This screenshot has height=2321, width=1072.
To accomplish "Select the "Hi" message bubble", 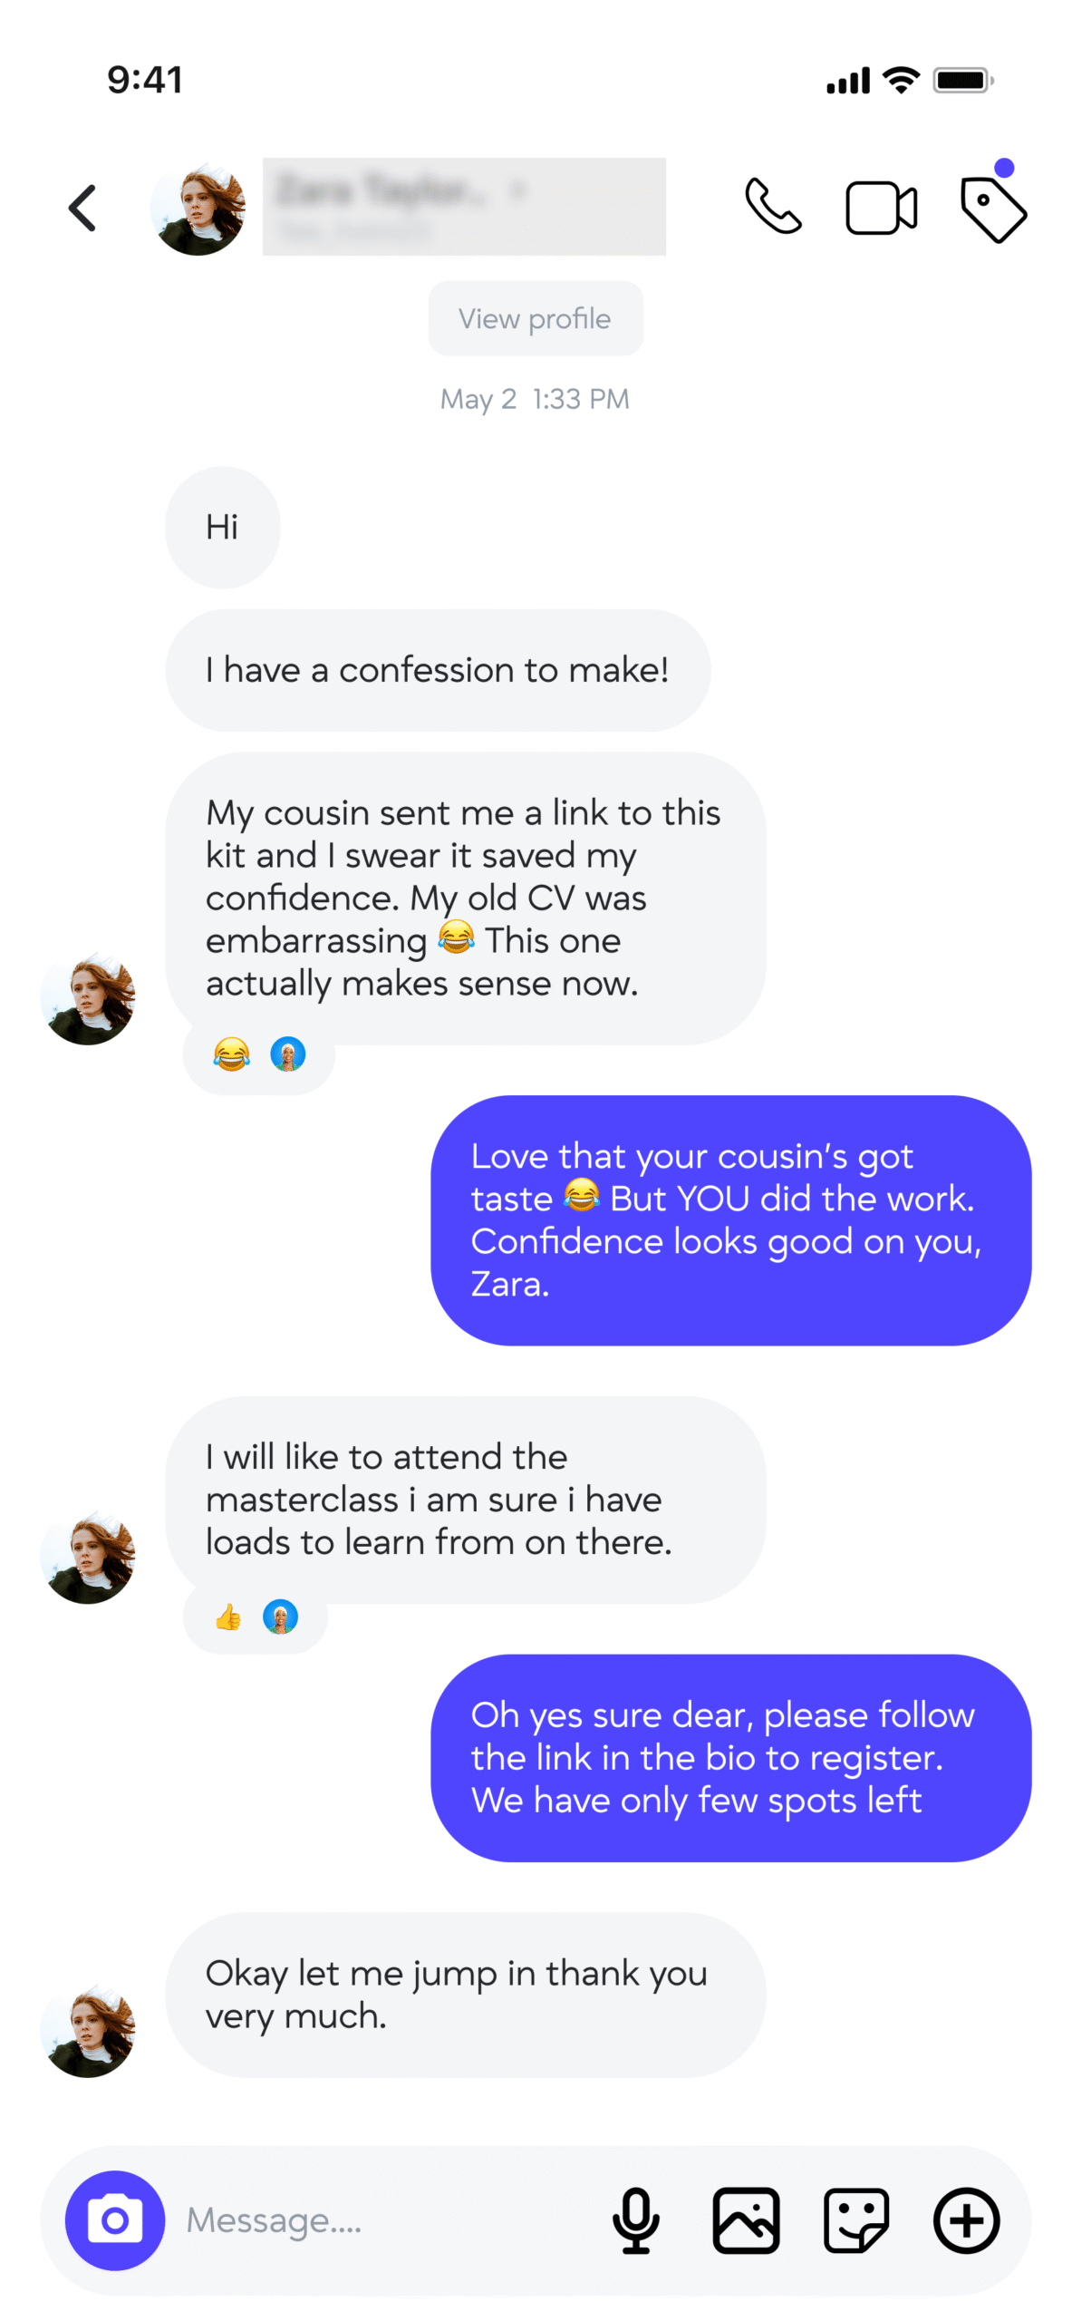I will (222, 527).
